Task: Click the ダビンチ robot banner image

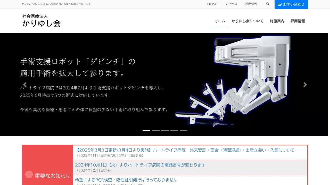Action: [x=232, y=82]
